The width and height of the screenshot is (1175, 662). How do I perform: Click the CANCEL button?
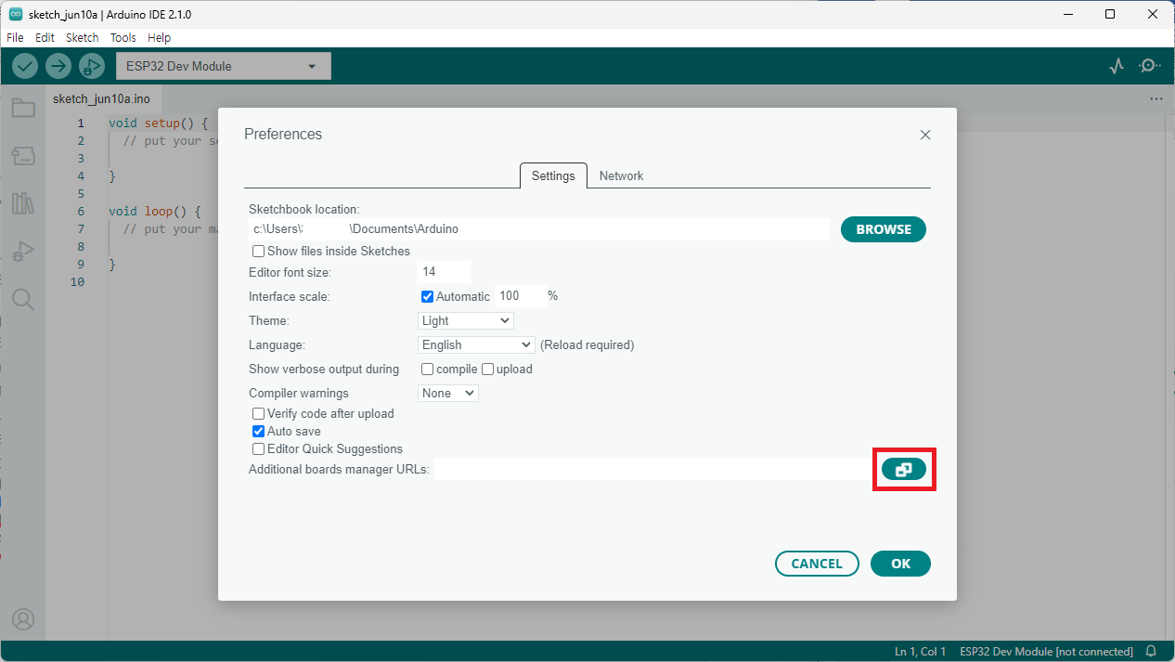[x=817, y=564]
